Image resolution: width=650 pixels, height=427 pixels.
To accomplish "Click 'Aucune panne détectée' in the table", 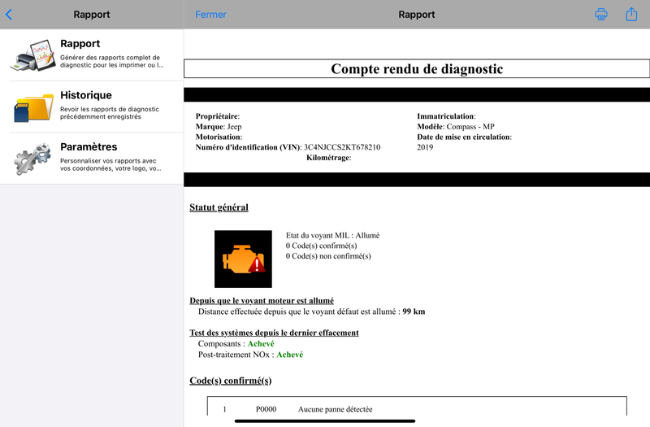I will [x=335, y=409].
